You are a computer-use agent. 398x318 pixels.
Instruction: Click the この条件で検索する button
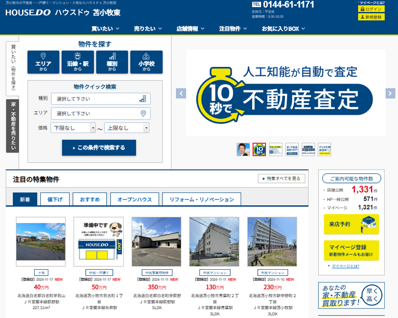tap(99, 147)
